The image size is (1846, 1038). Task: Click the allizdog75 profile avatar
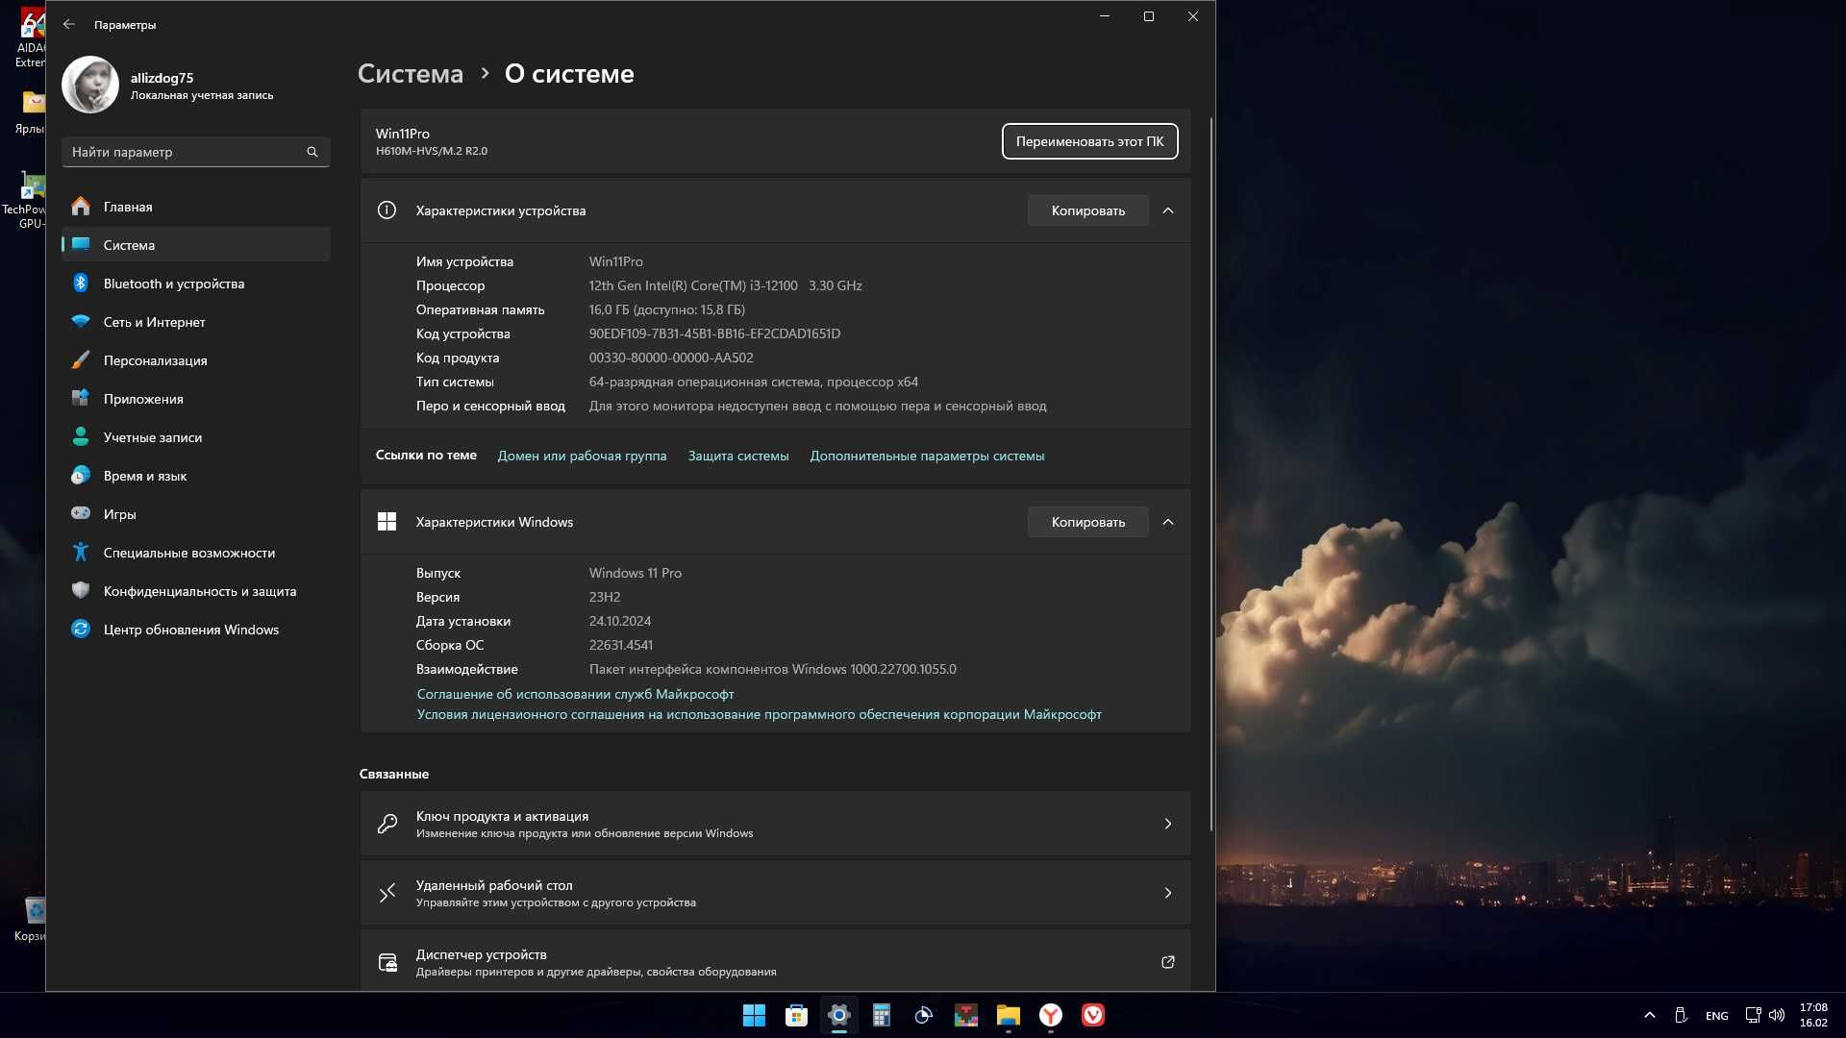90,85
